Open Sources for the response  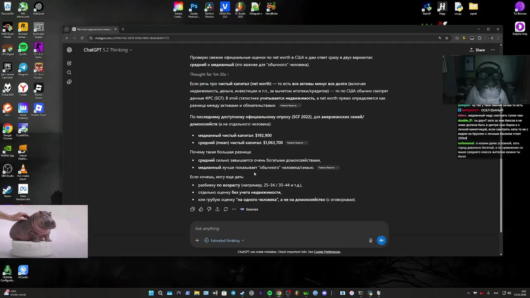click(249, 209)
